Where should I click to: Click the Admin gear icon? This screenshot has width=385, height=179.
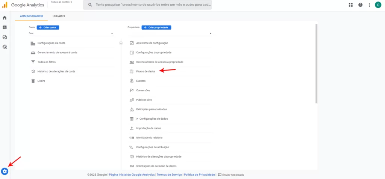(5, 171)
